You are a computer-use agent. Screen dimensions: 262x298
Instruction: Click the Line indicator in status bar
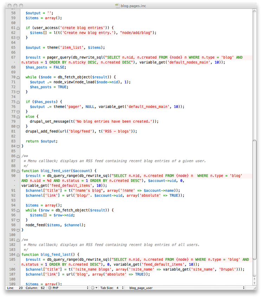(15, 288)
